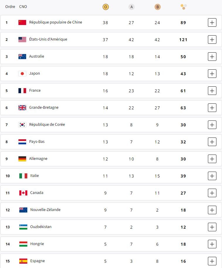
Task: Click the bronze medal column icon
Action: [x=157, y=7]
